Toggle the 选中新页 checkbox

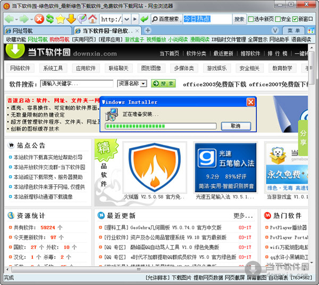pos(251,19)
